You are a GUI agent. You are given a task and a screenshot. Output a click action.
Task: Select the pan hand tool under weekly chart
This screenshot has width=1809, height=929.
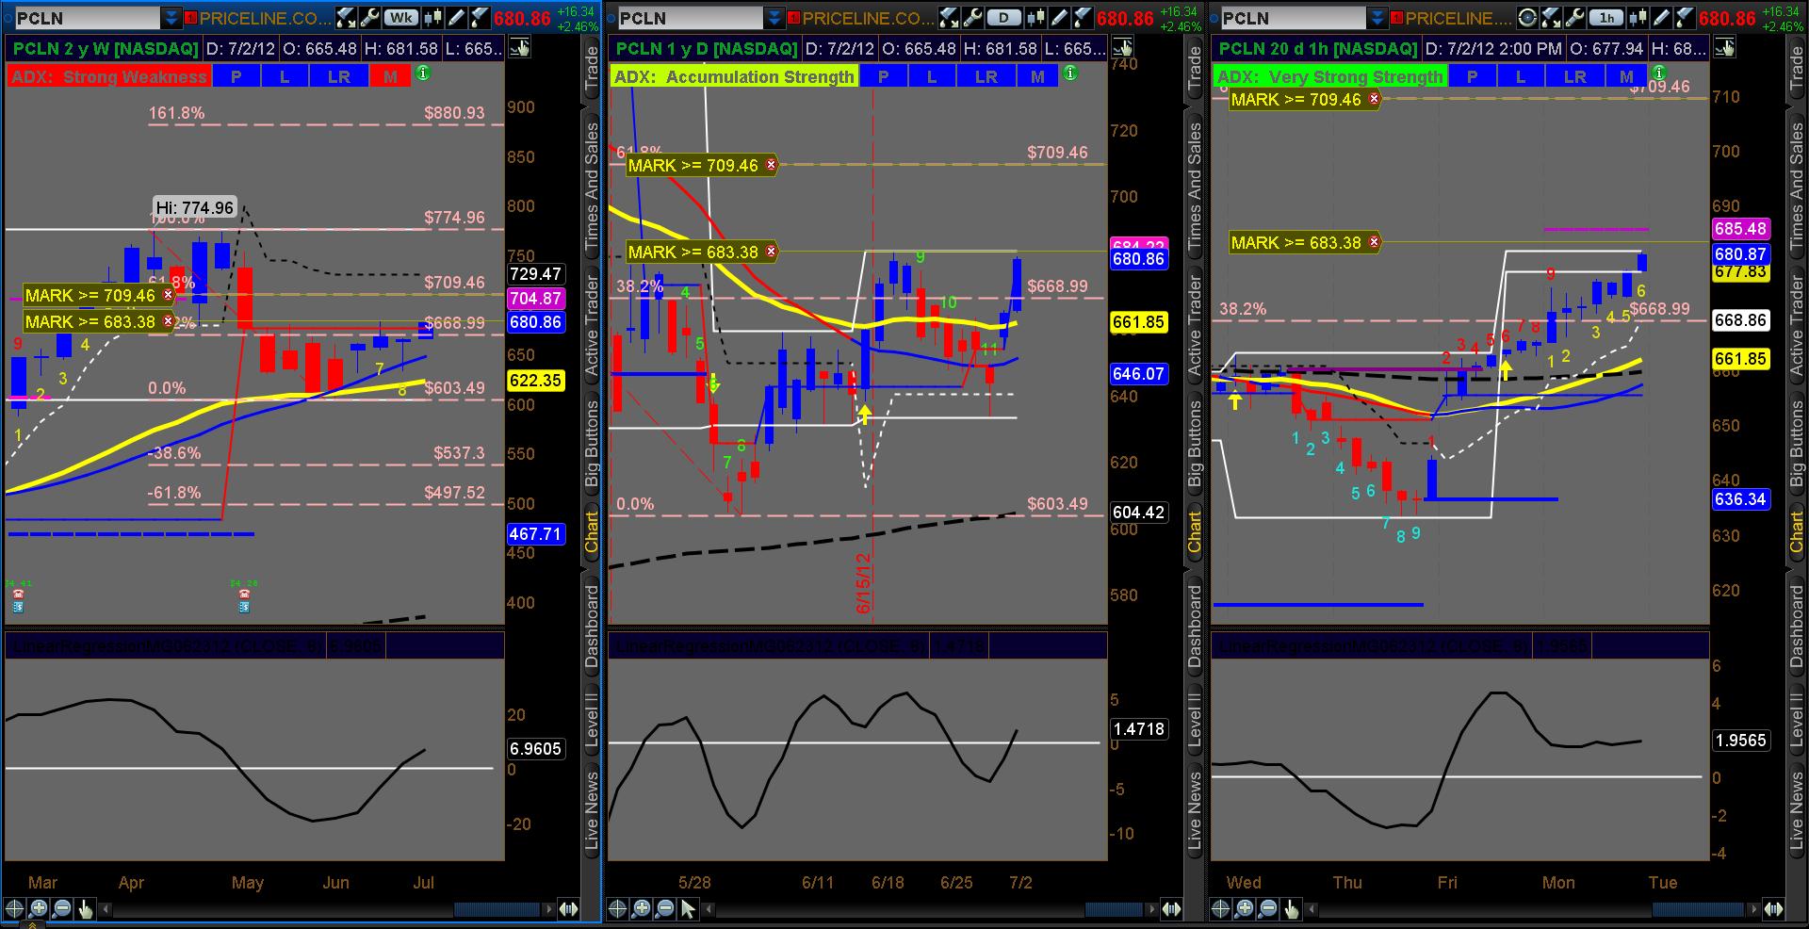[x=85, y=909]
